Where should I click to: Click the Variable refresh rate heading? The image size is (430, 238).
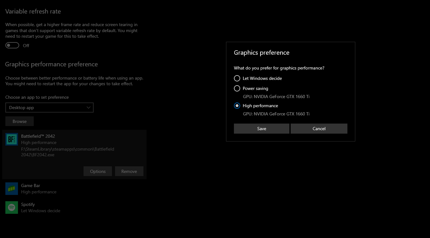tap(33, 11)
